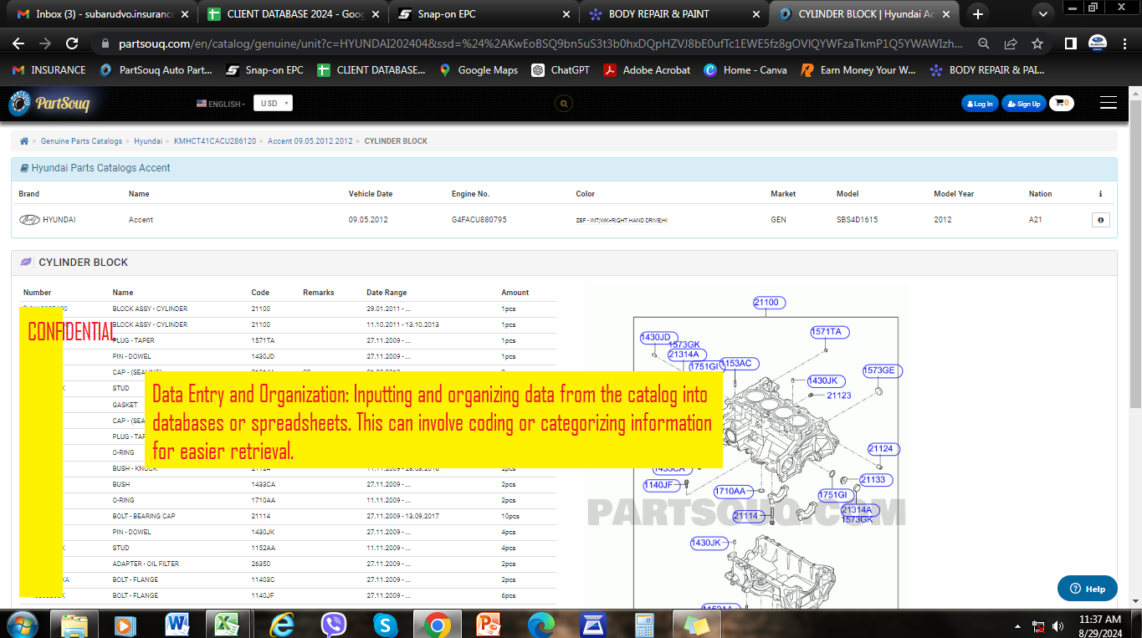This screenshot has height=638, width=1142.
Task: Open the Chrome profile avatar
Action: (x=1097, y=43)
